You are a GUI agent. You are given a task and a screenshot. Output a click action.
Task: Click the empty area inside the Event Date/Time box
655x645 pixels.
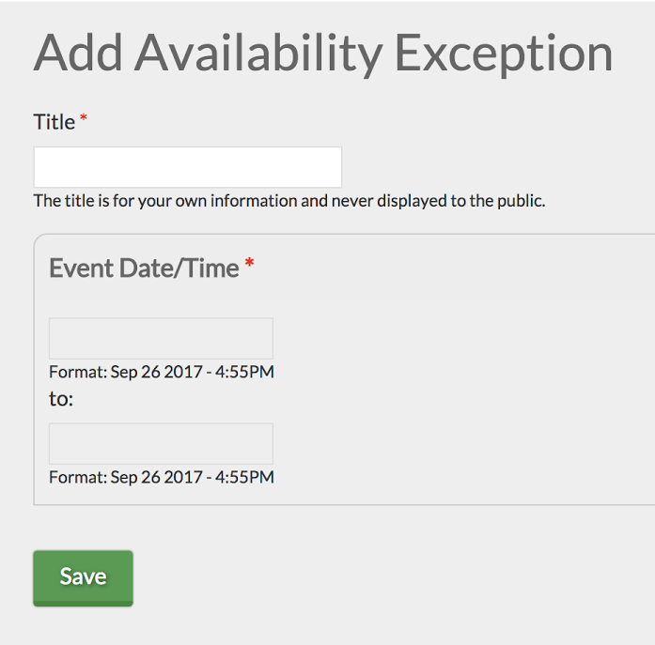pos(460,376)
